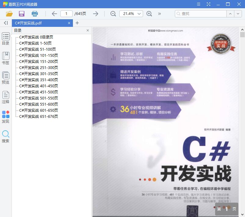
Task: Open the 预览 thumbnails panel
Action: (x=5, y=78)
